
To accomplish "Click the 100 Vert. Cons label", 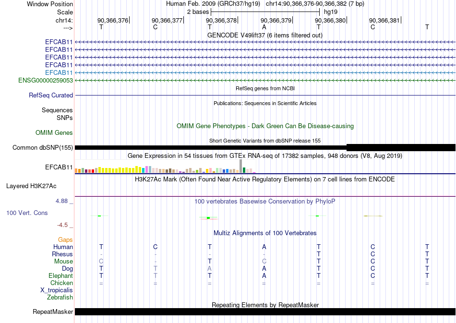I will pos(27,213).
